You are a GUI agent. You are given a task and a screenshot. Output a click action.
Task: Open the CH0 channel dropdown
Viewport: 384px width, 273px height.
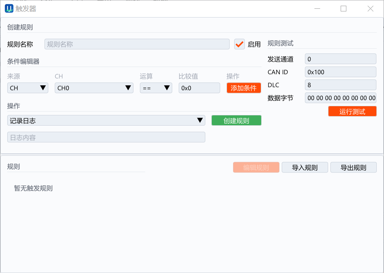(94, 88)
